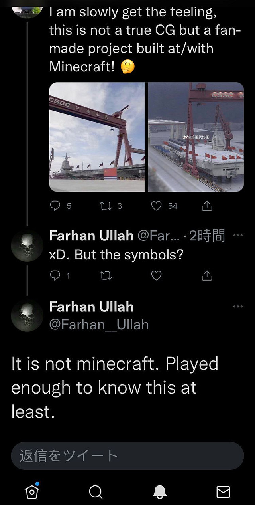
Task: Open Farhan Ullah's profile via @Farhan__Ullah handle
Action: click(100, 325)
